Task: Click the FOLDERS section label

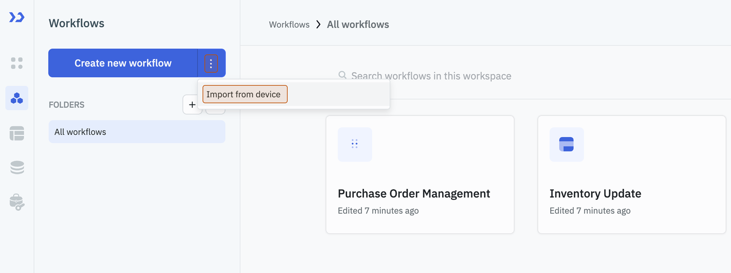Action: tap(67, 105)
